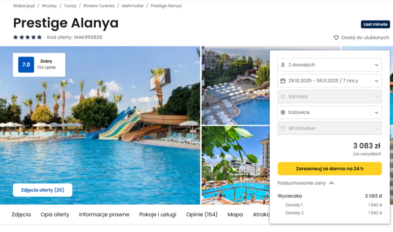
Task: Click Zarezerwuj za darmo na 24 h button
Action: (x=330, y=169)
